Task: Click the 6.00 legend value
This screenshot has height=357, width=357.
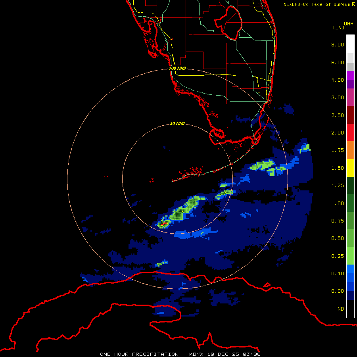Action: tap(338, 62)
